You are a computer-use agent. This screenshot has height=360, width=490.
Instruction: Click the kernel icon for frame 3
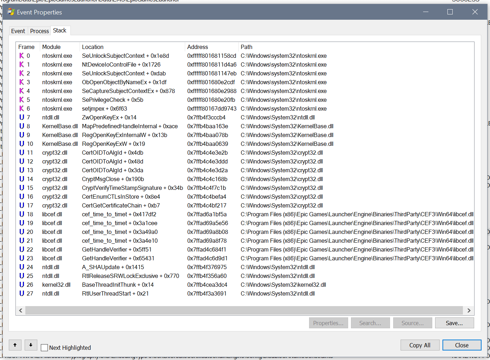click(22, 82)
